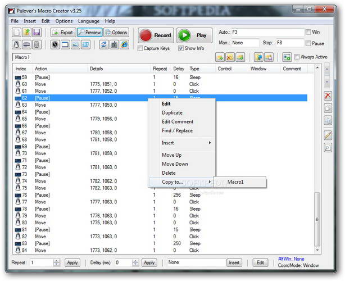Click the Loop refresh arrows icon

(x=104, y=44)
